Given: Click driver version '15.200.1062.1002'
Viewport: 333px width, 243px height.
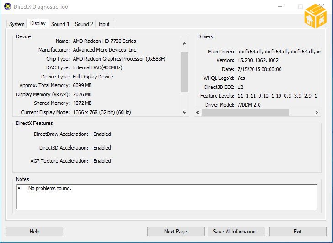Looking at the screenshot, I should point(258,60).
